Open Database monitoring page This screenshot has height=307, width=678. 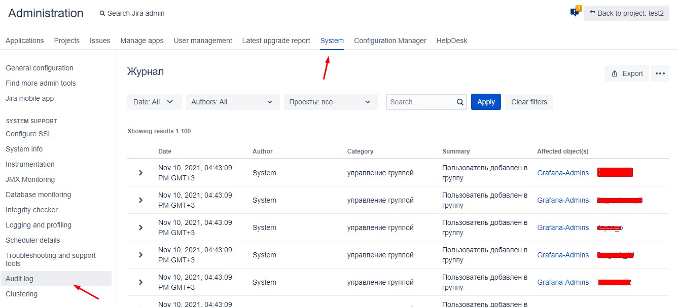coord(38,195)
